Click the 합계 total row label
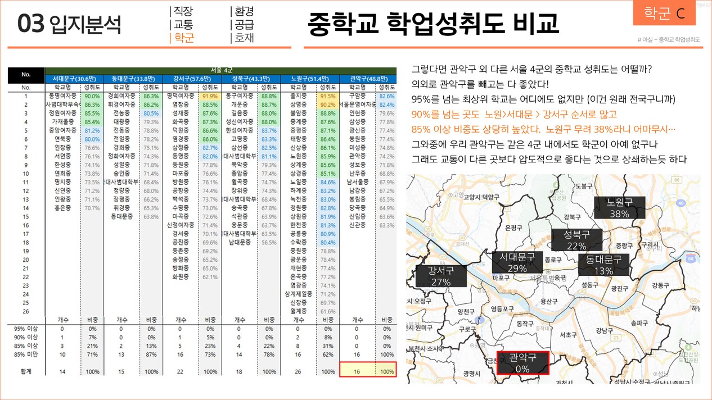The image size is (712, 400). (x=25, y=371)
